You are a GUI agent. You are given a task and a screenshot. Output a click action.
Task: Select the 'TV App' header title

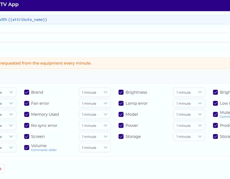(x=9, y=4)
